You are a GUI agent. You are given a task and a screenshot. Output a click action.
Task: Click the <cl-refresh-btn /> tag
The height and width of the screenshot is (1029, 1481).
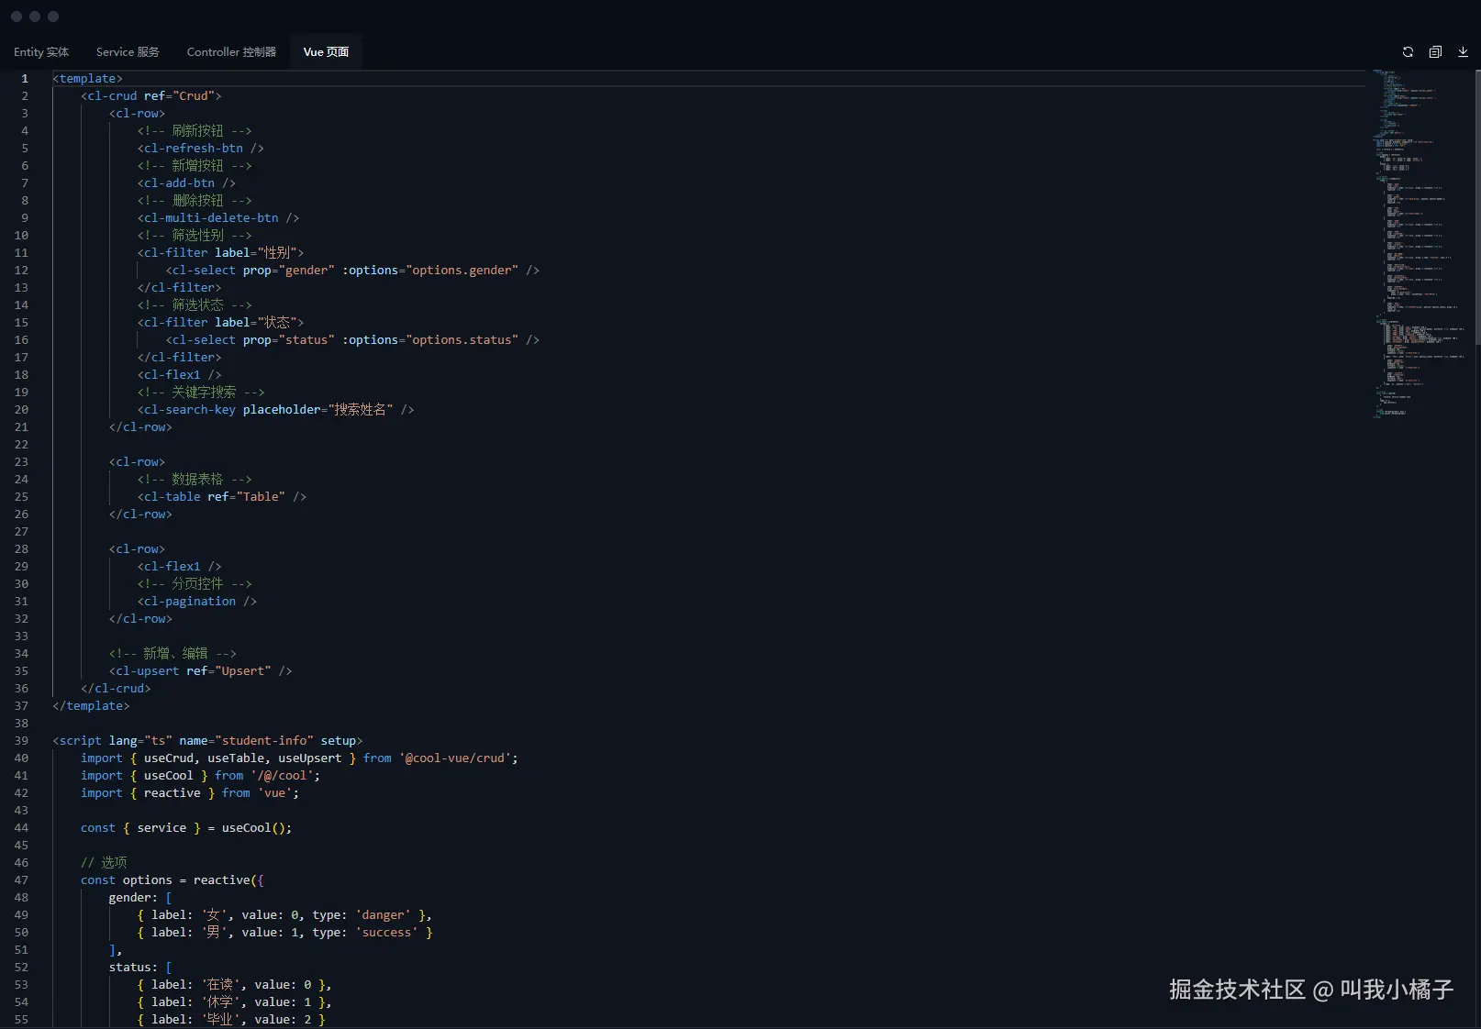coord(201,149)
